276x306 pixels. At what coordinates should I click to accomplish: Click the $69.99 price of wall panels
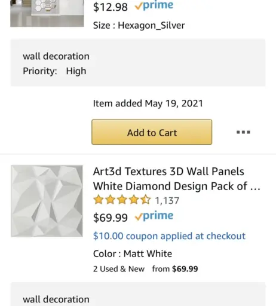point(111,218)
